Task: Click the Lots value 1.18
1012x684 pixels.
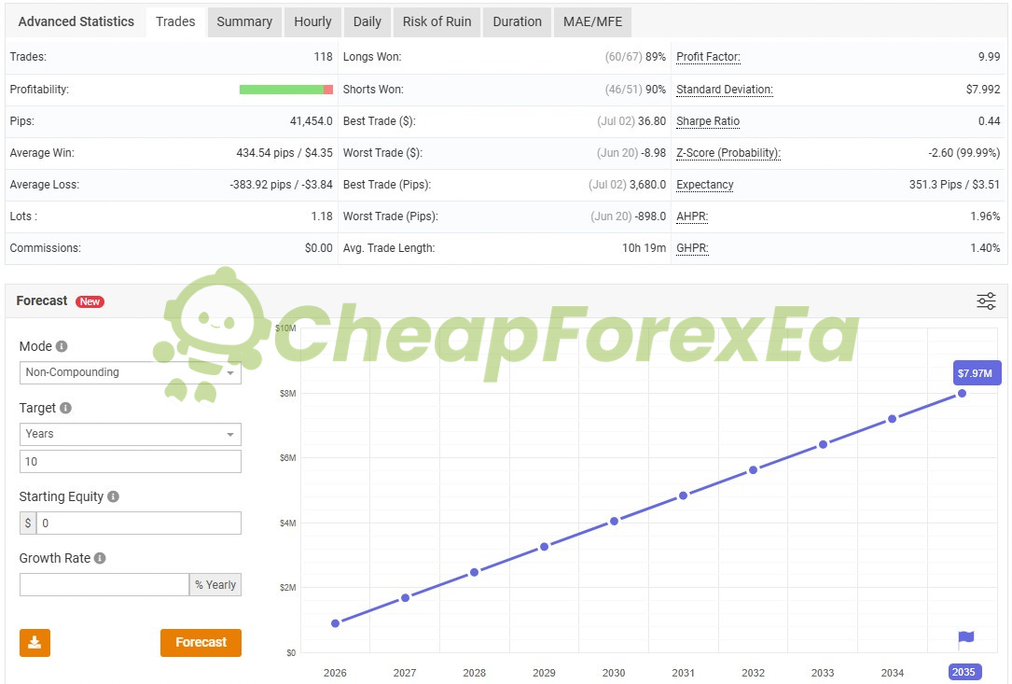Action: [322, 216]
